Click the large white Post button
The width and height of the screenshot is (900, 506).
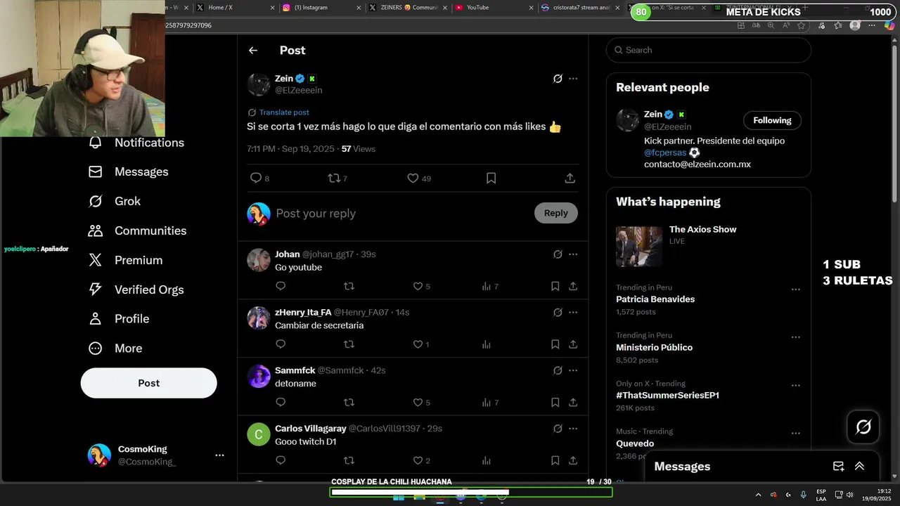coord(148,383)
